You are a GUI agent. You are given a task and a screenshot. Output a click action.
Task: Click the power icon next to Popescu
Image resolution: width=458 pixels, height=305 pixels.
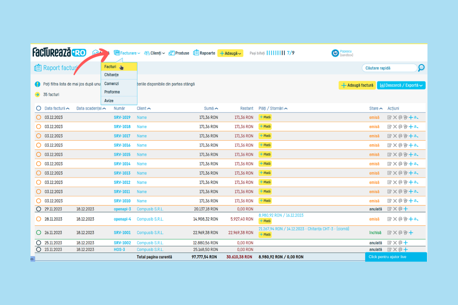coord(335,53)
